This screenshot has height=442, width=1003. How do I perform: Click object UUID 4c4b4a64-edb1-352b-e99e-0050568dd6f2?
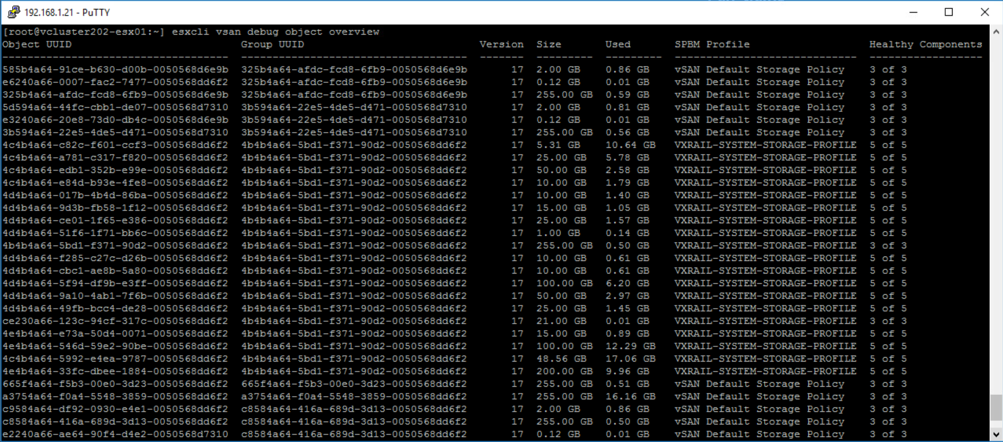pos(115,170)
